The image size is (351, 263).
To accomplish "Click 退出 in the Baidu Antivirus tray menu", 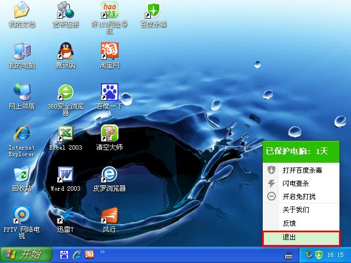I will 301,238.
